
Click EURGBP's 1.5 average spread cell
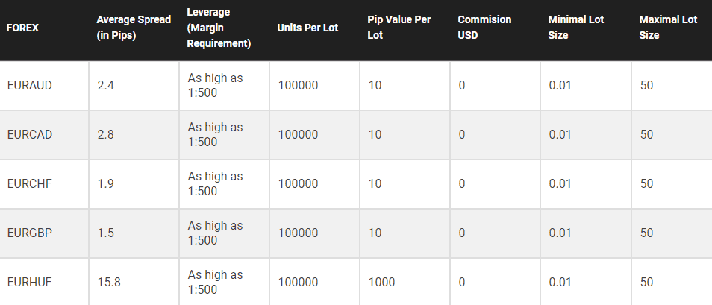105,233
